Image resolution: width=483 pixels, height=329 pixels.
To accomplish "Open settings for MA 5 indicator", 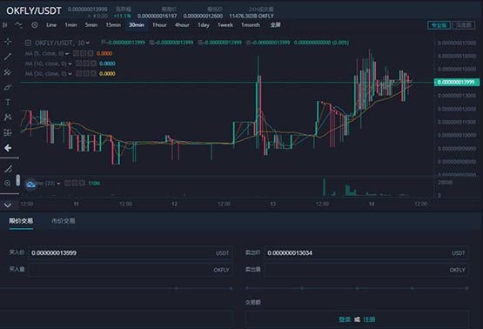I will click(84, 54).
